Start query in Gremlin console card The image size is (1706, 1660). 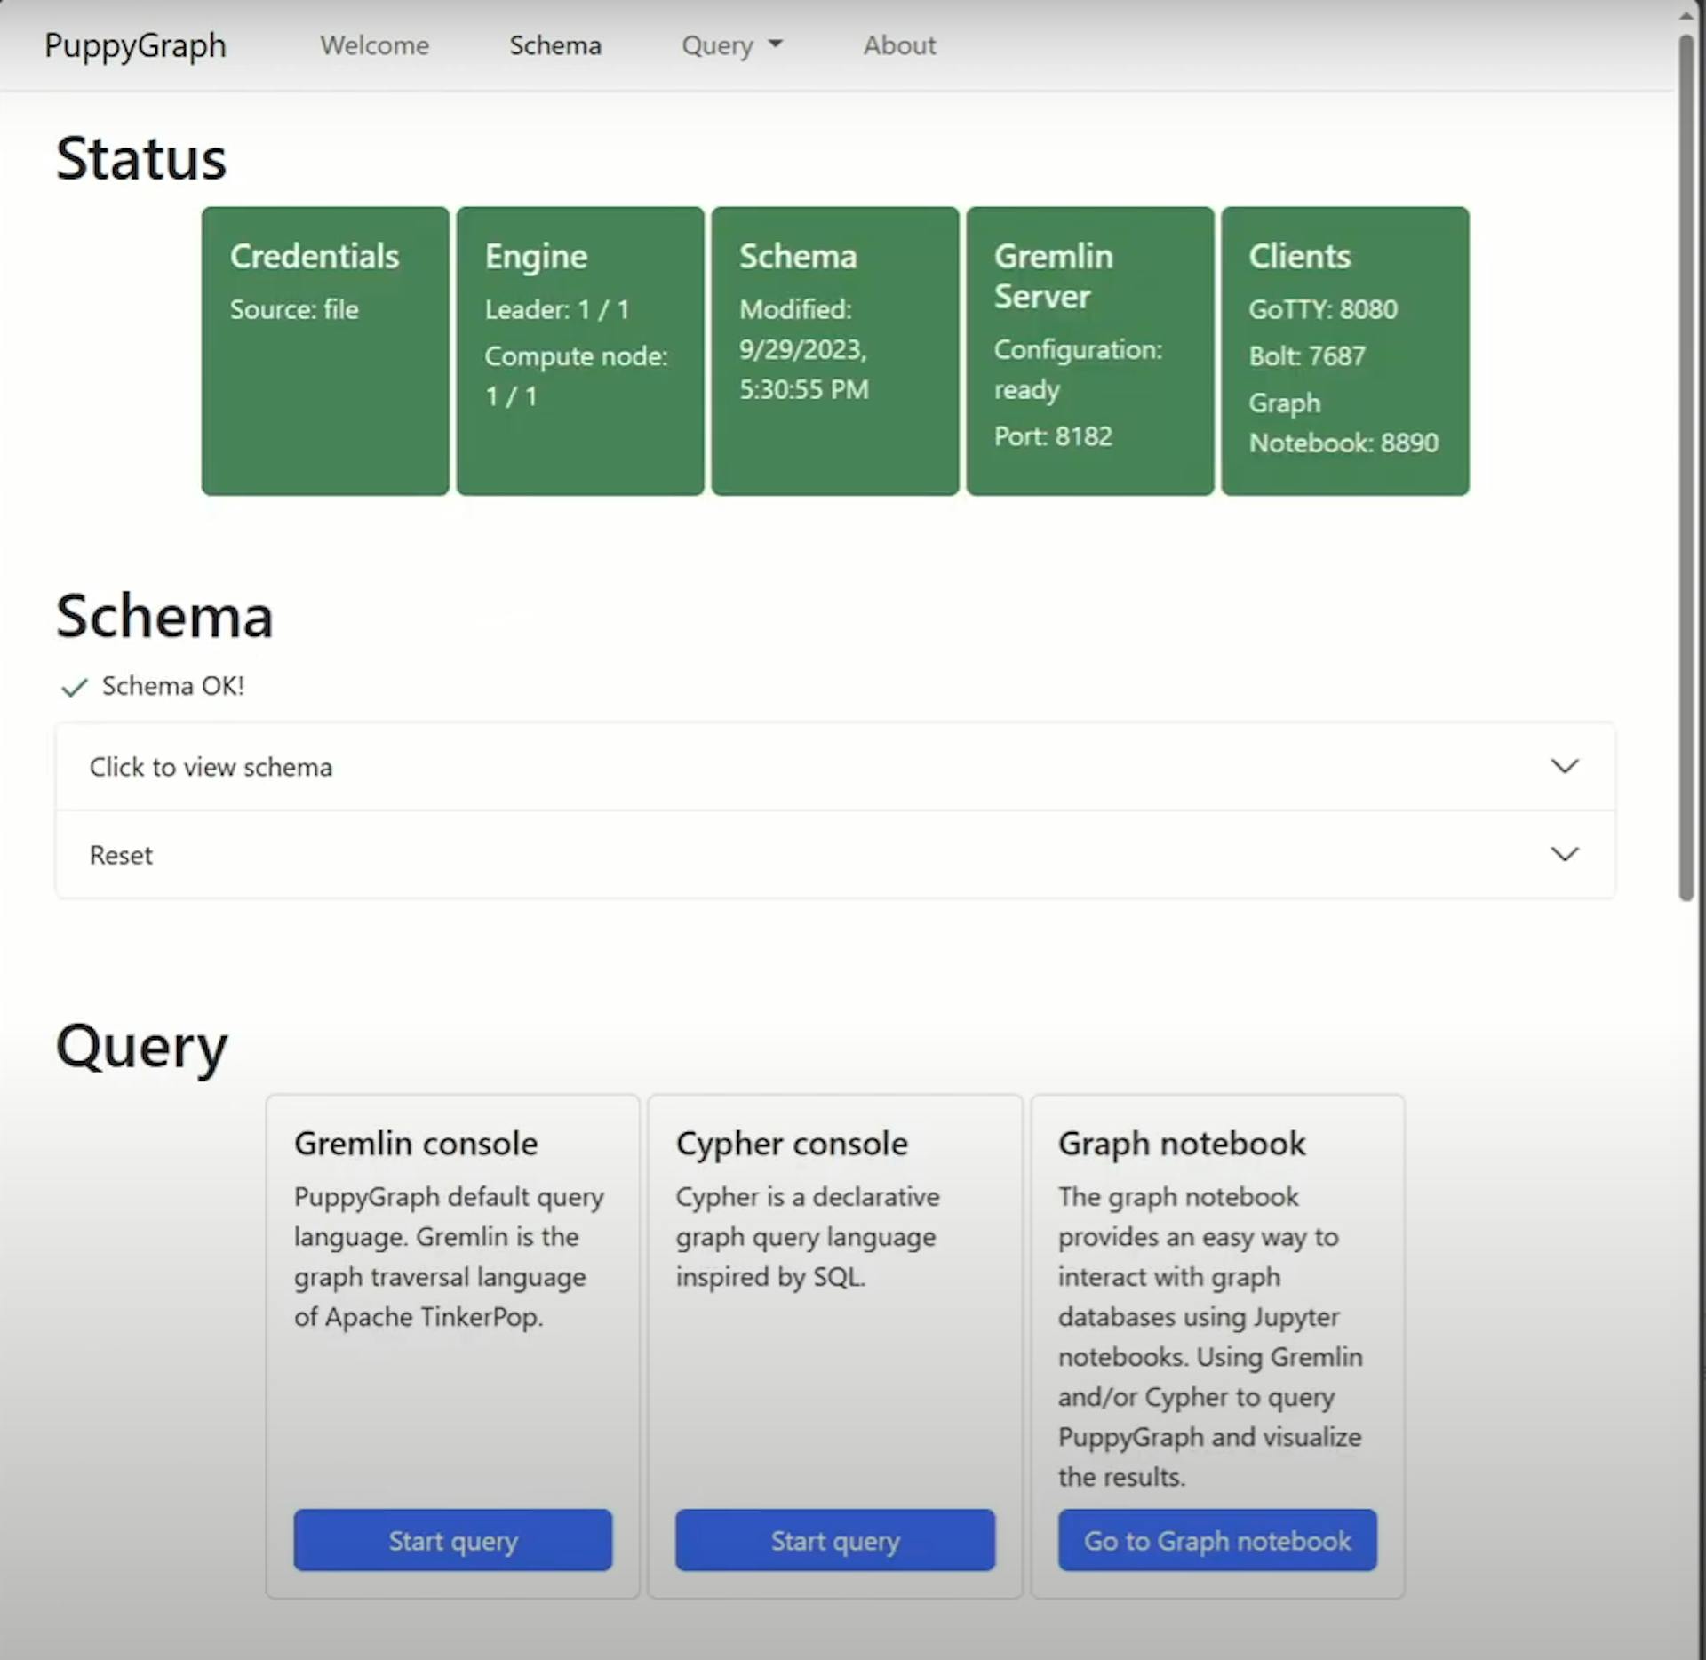pyautogui.click(x=453, y=1540)
